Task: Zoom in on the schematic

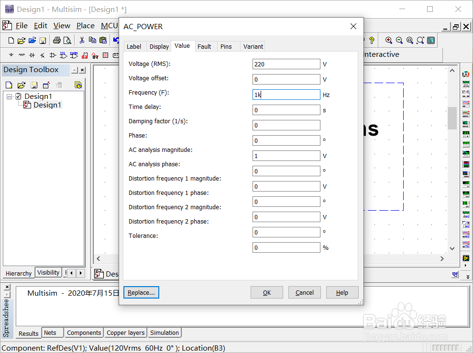Action: [389, 40]
